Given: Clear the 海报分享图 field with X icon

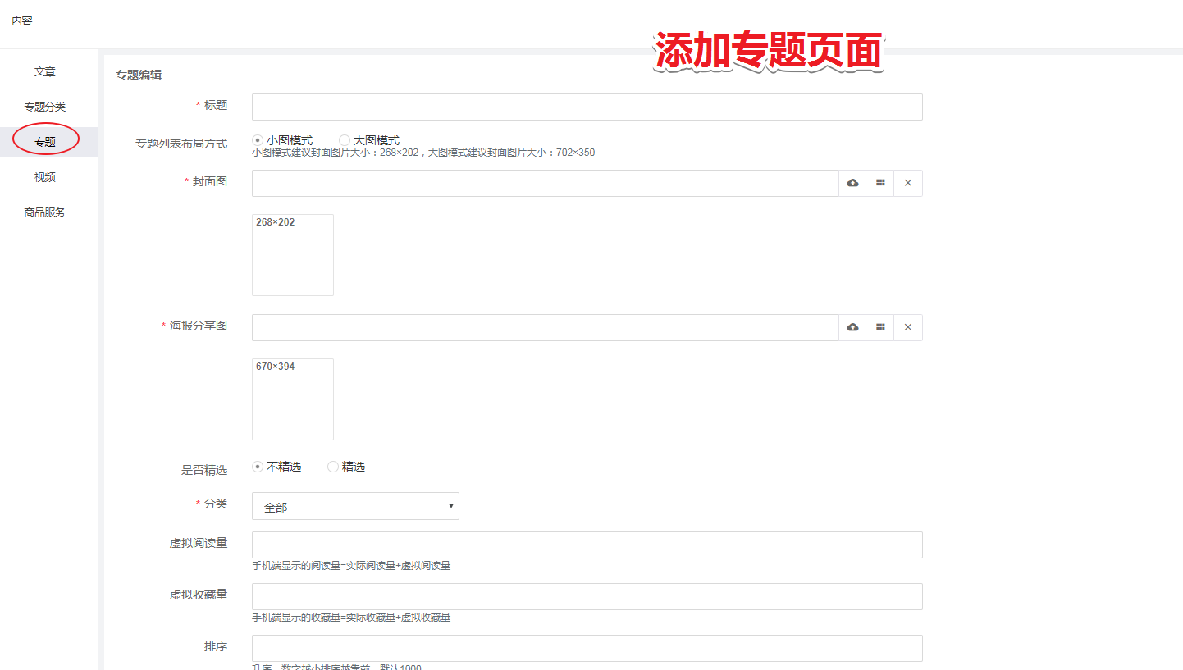Looking at the screenshot, I should pyautogui.click(x=908, y=327).
